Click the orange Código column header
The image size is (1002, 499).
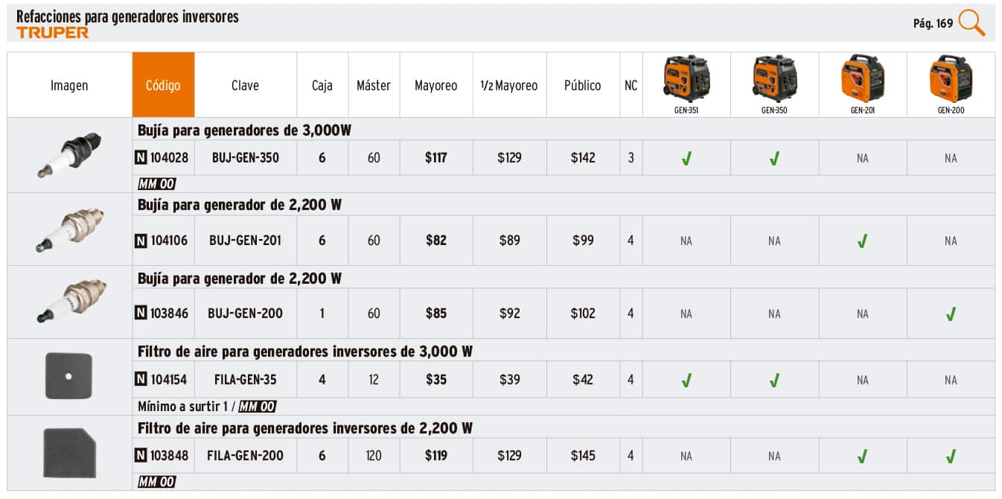(x=163, y=85)
